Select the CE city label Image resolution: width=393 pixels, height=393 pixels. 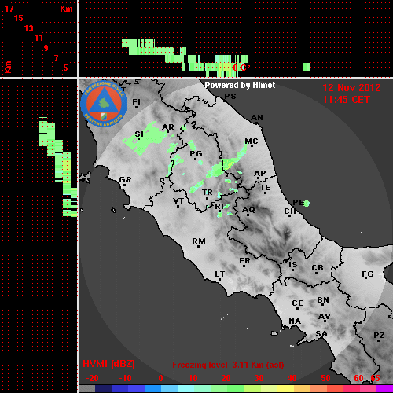(298, 303)
